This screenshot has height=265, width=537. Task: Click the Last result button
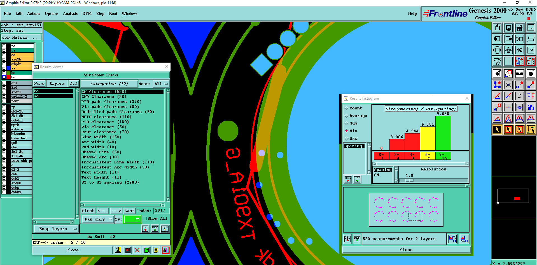pyautogui.click(x=129, y=211)
